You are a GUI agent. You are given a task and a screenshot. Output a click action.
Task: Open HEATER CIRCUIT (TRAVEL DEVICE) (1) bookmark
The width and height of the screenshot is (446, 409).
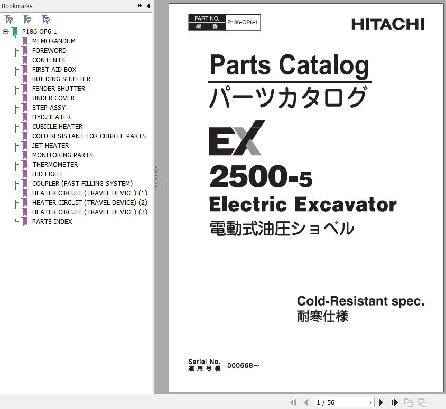pyautogui.click(x=90, y=193)
